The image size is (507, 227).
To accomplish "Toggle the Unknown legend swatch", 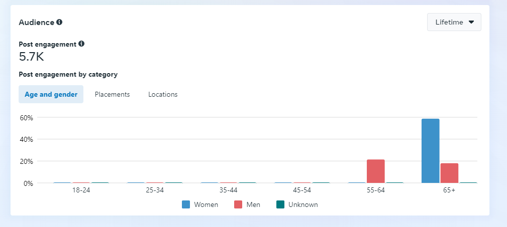I will 280,204.
